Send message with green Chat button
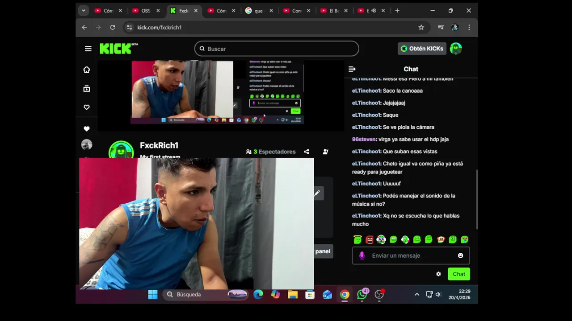The width and height of the screenshot is (572, 321). point(459,274)
